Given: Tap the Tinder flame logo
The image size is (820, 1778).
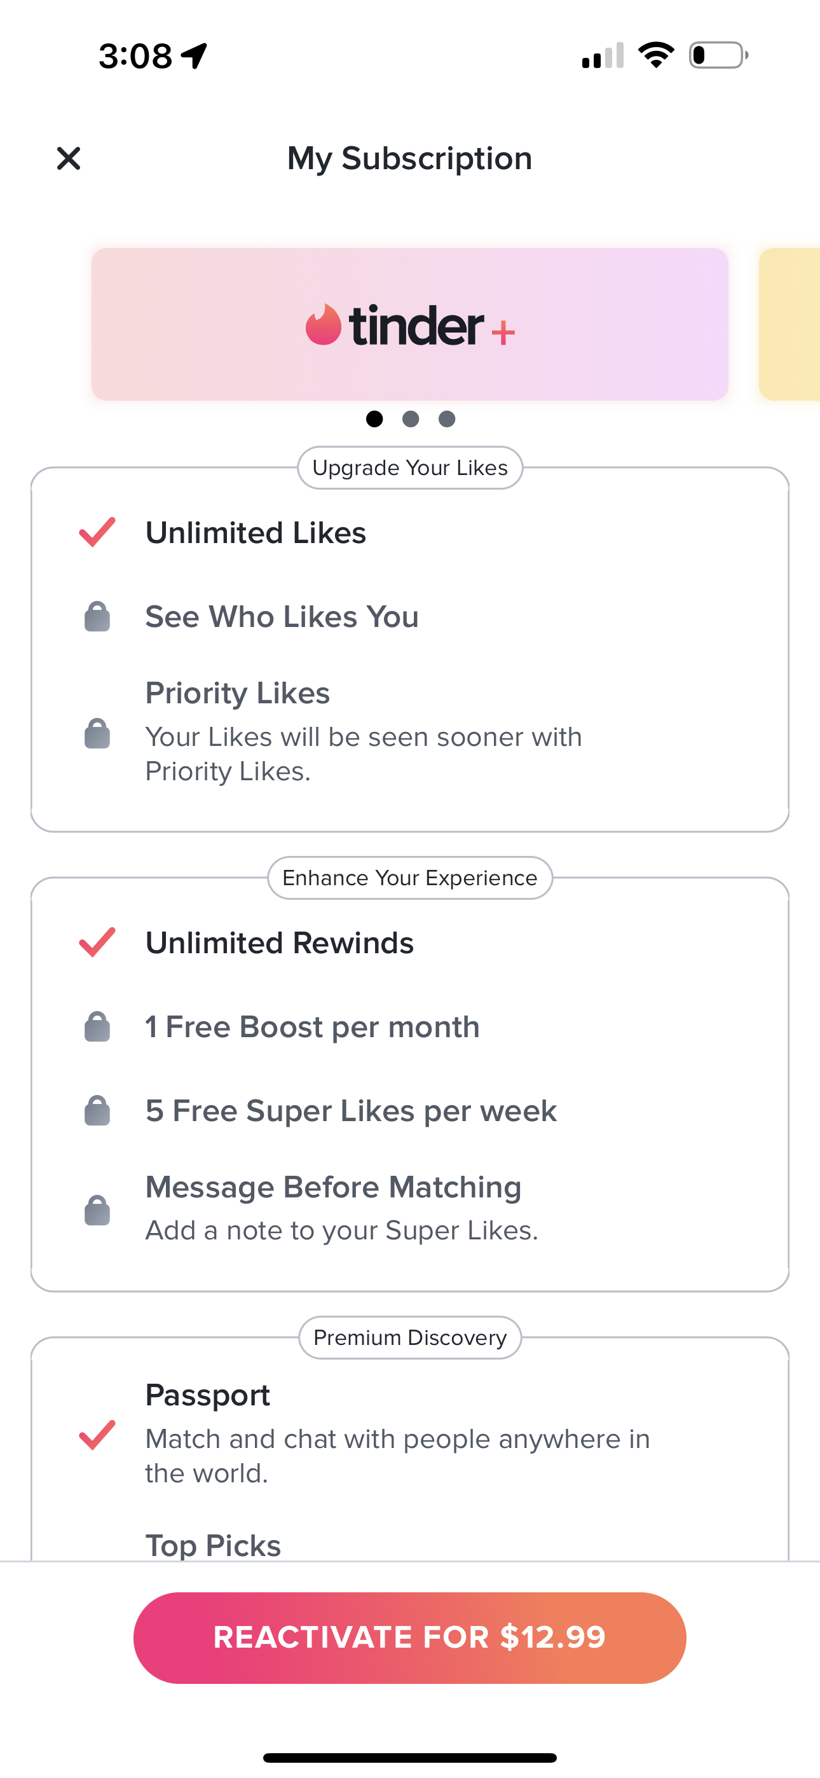Looking at the screenshot, I should point(324,324).
